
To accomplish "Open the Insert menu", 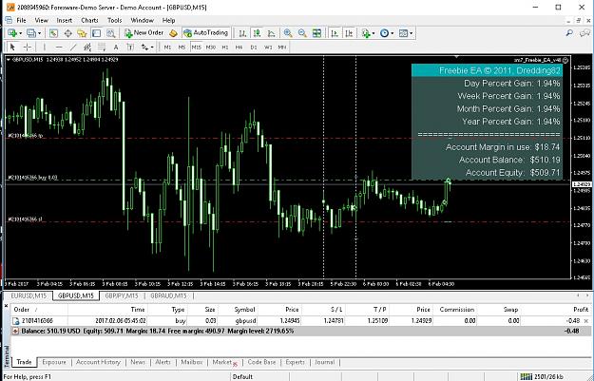I will click(65, 20).
